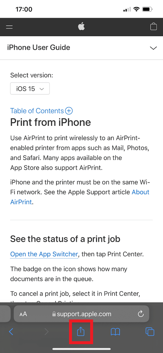Tap the Open the App Switcher link
The image size is (163, 353).
(44, 254)
